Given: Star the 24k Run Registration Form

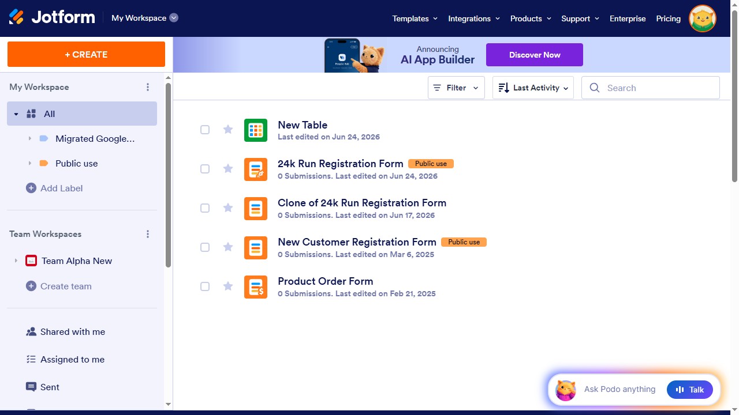Looking at the screenshot, I should tap(228, 168).
